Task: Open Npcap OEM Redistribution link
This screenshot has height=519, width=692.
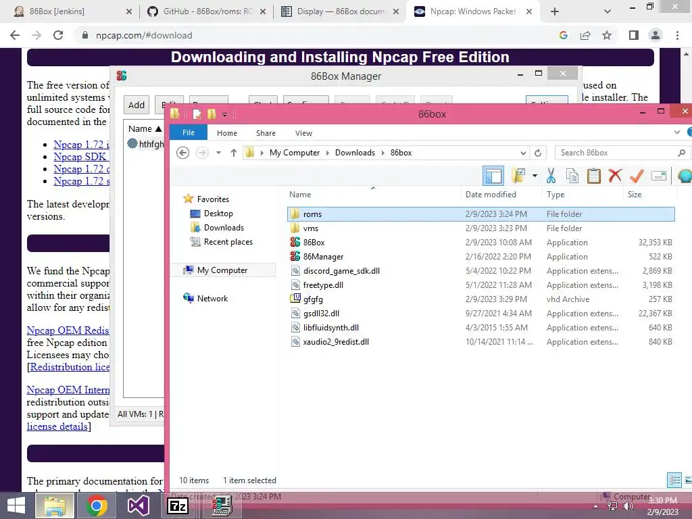Action: (68, 330)
